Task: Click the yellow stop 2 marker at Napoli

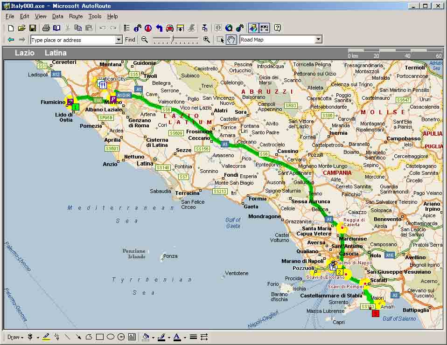Action: click(x=340, y=272)
